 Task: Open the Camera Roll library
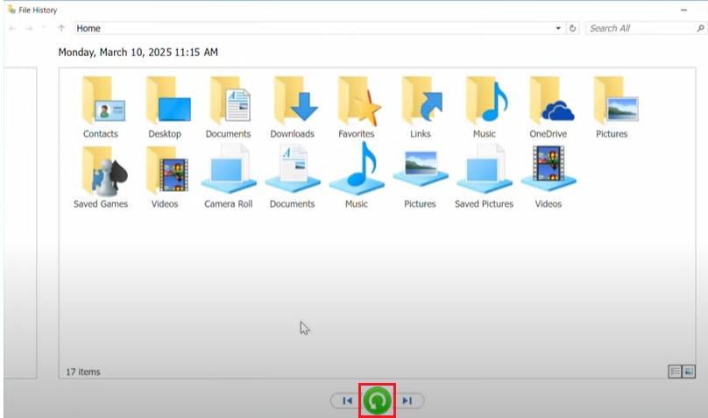pos(229,177)
